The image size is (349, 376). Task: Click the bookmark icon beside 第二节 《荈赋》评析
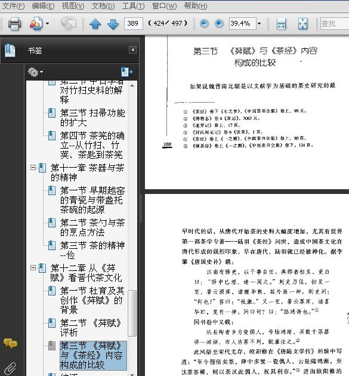[x=52, y=323]
